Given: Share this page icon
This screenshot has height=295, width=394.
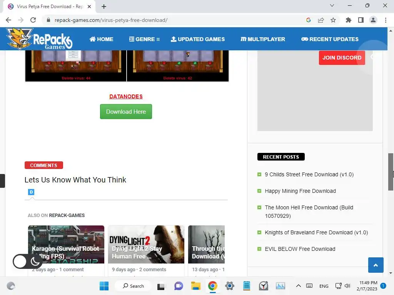Looking at the screenshot, I should pos(321,20).
